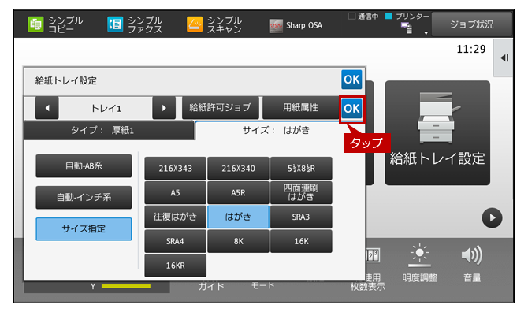The image size is (528, 312).
Task: Select paper size A5
Action: click(x=176, y=192)
